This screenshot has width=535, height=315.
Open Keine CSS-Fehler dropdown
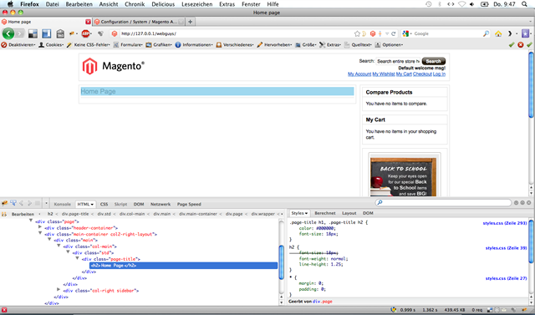coord(88,44)
